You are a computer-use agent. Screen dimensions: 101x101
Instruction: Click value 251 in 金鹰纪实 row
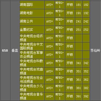(x=78, y=30)
